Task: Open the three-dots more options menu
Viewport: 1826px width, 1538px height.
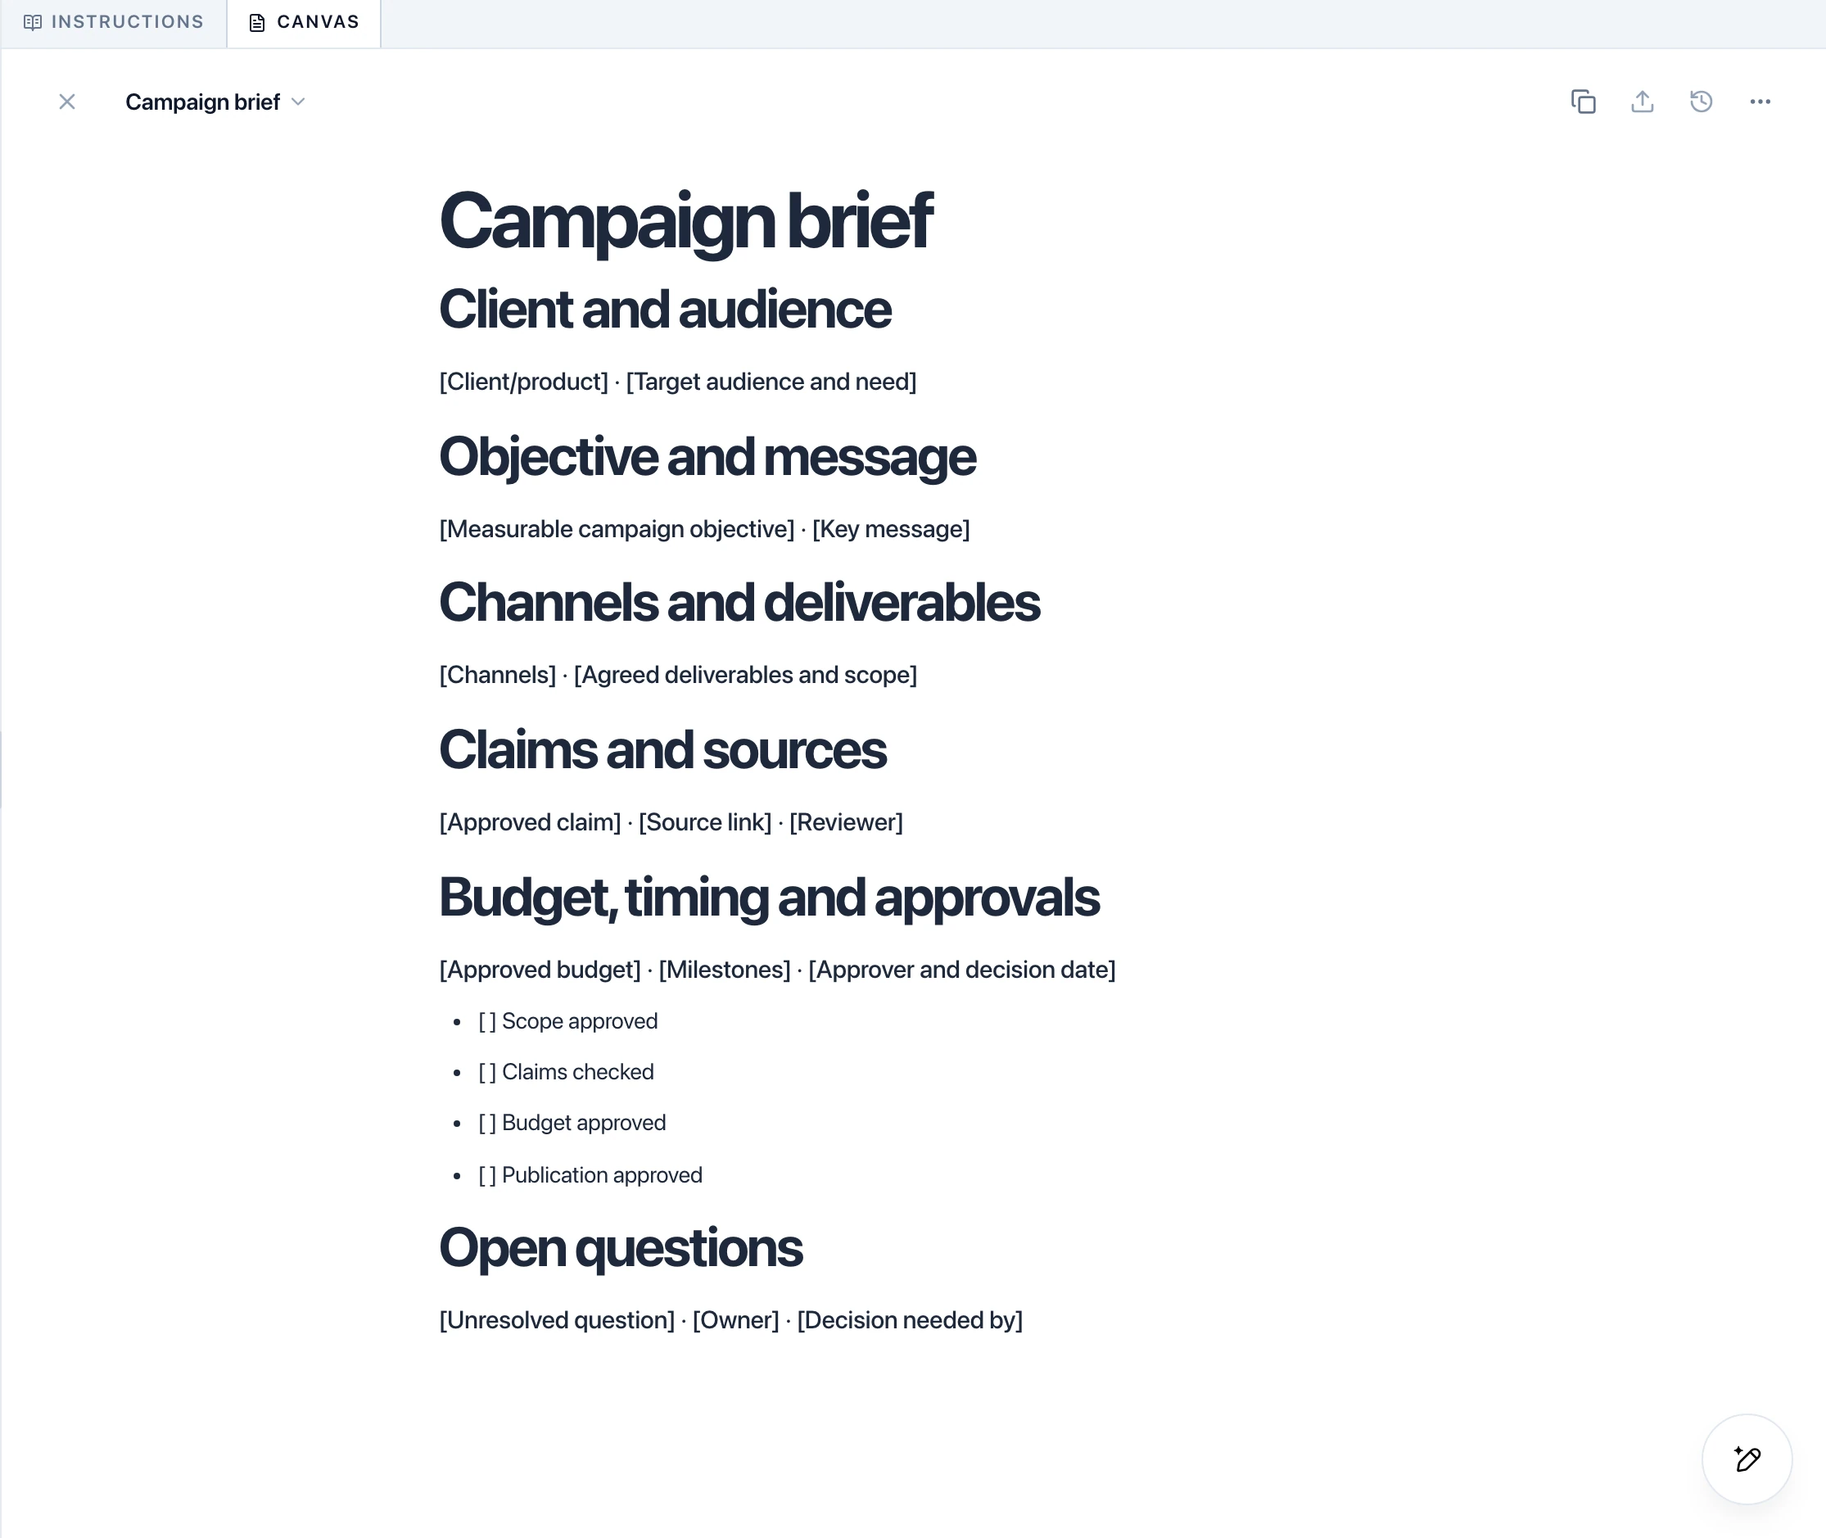Action: point(1760,102)
